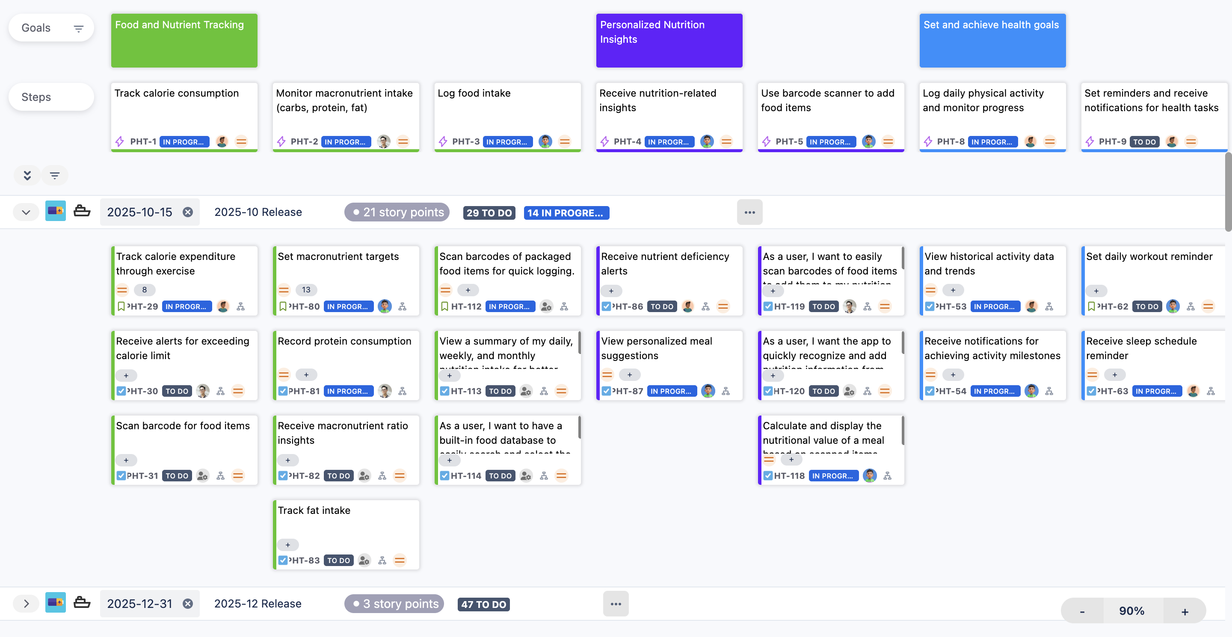Click the green Food and Nutrient Tracking goal
Screen dimensions: 1232x637
click(184, 41)
